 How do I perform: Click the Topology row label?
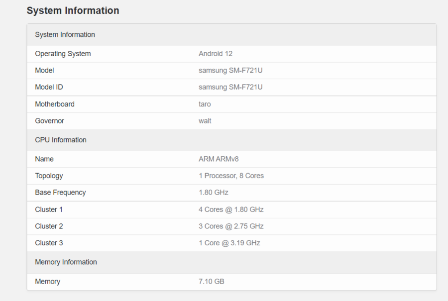pos(49,176)
